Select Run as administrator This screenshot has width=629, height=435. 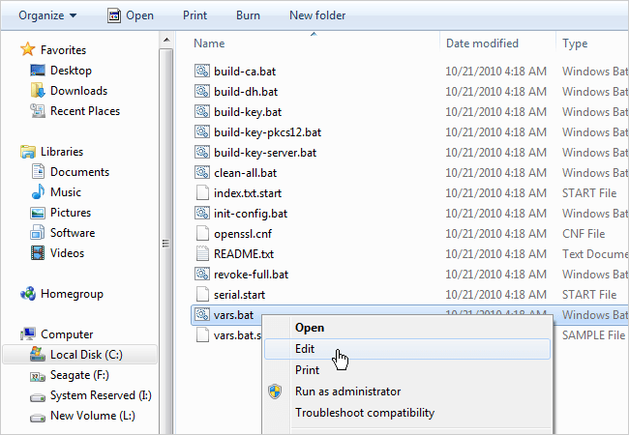click(x=407, y=391)
